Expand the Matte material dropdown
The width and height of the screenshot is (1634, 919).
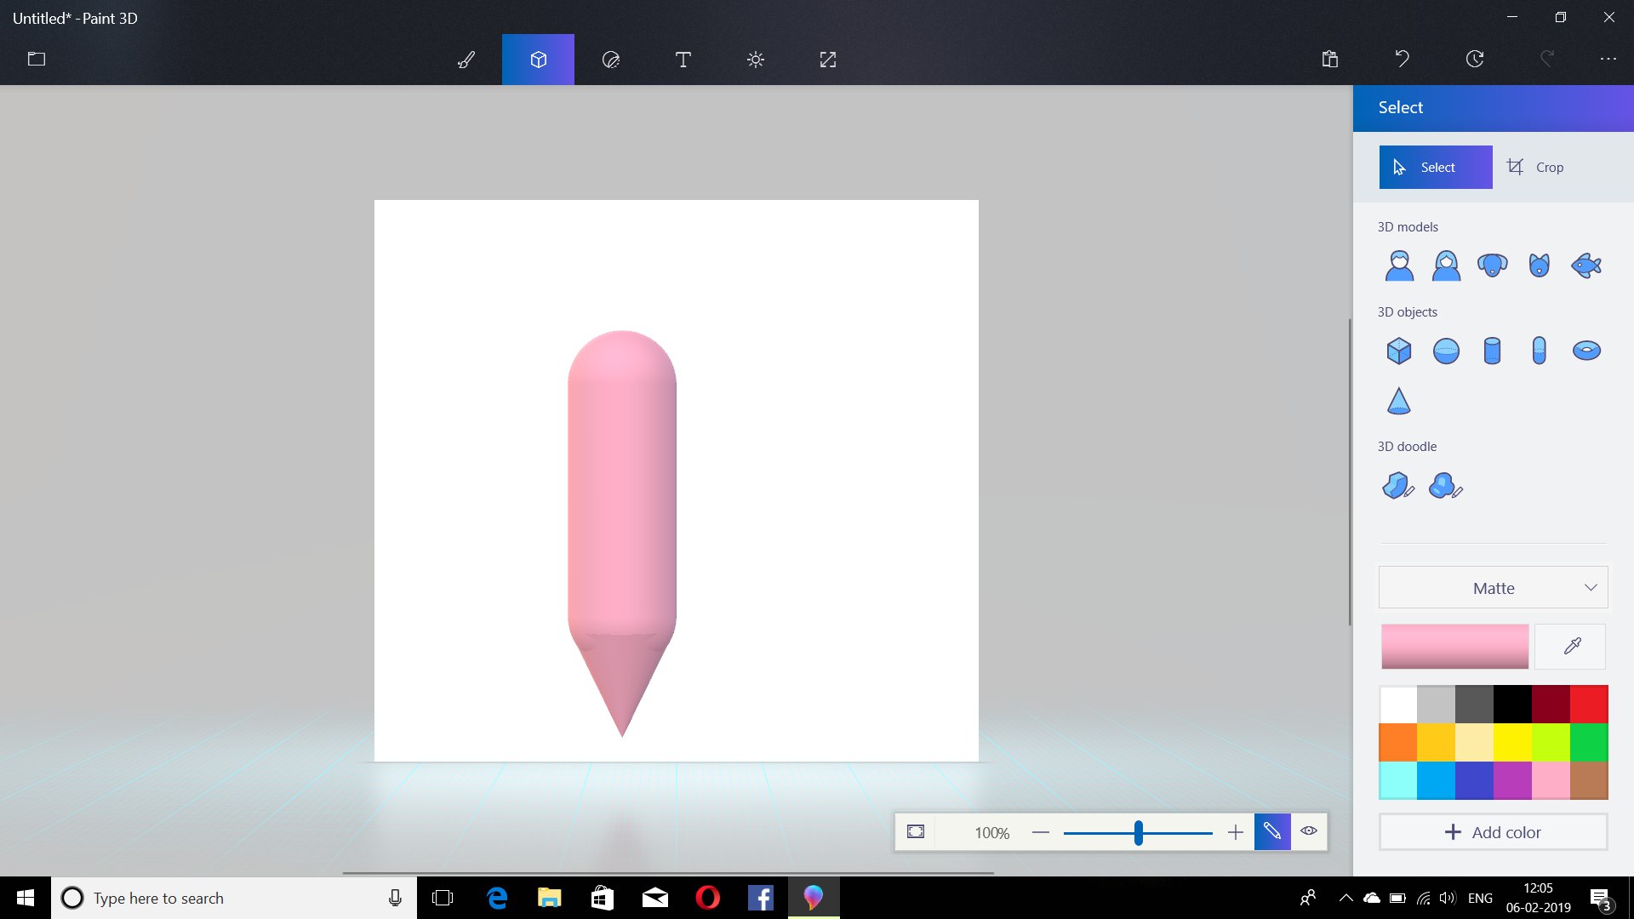[1493, 588]
